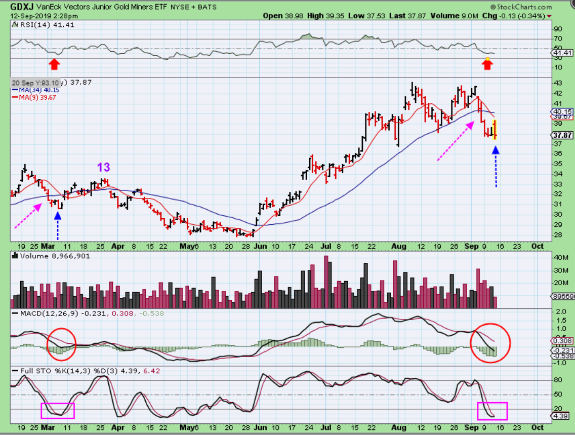Click the Chg -0.13 (-0.34%) value

pos(514,16)
